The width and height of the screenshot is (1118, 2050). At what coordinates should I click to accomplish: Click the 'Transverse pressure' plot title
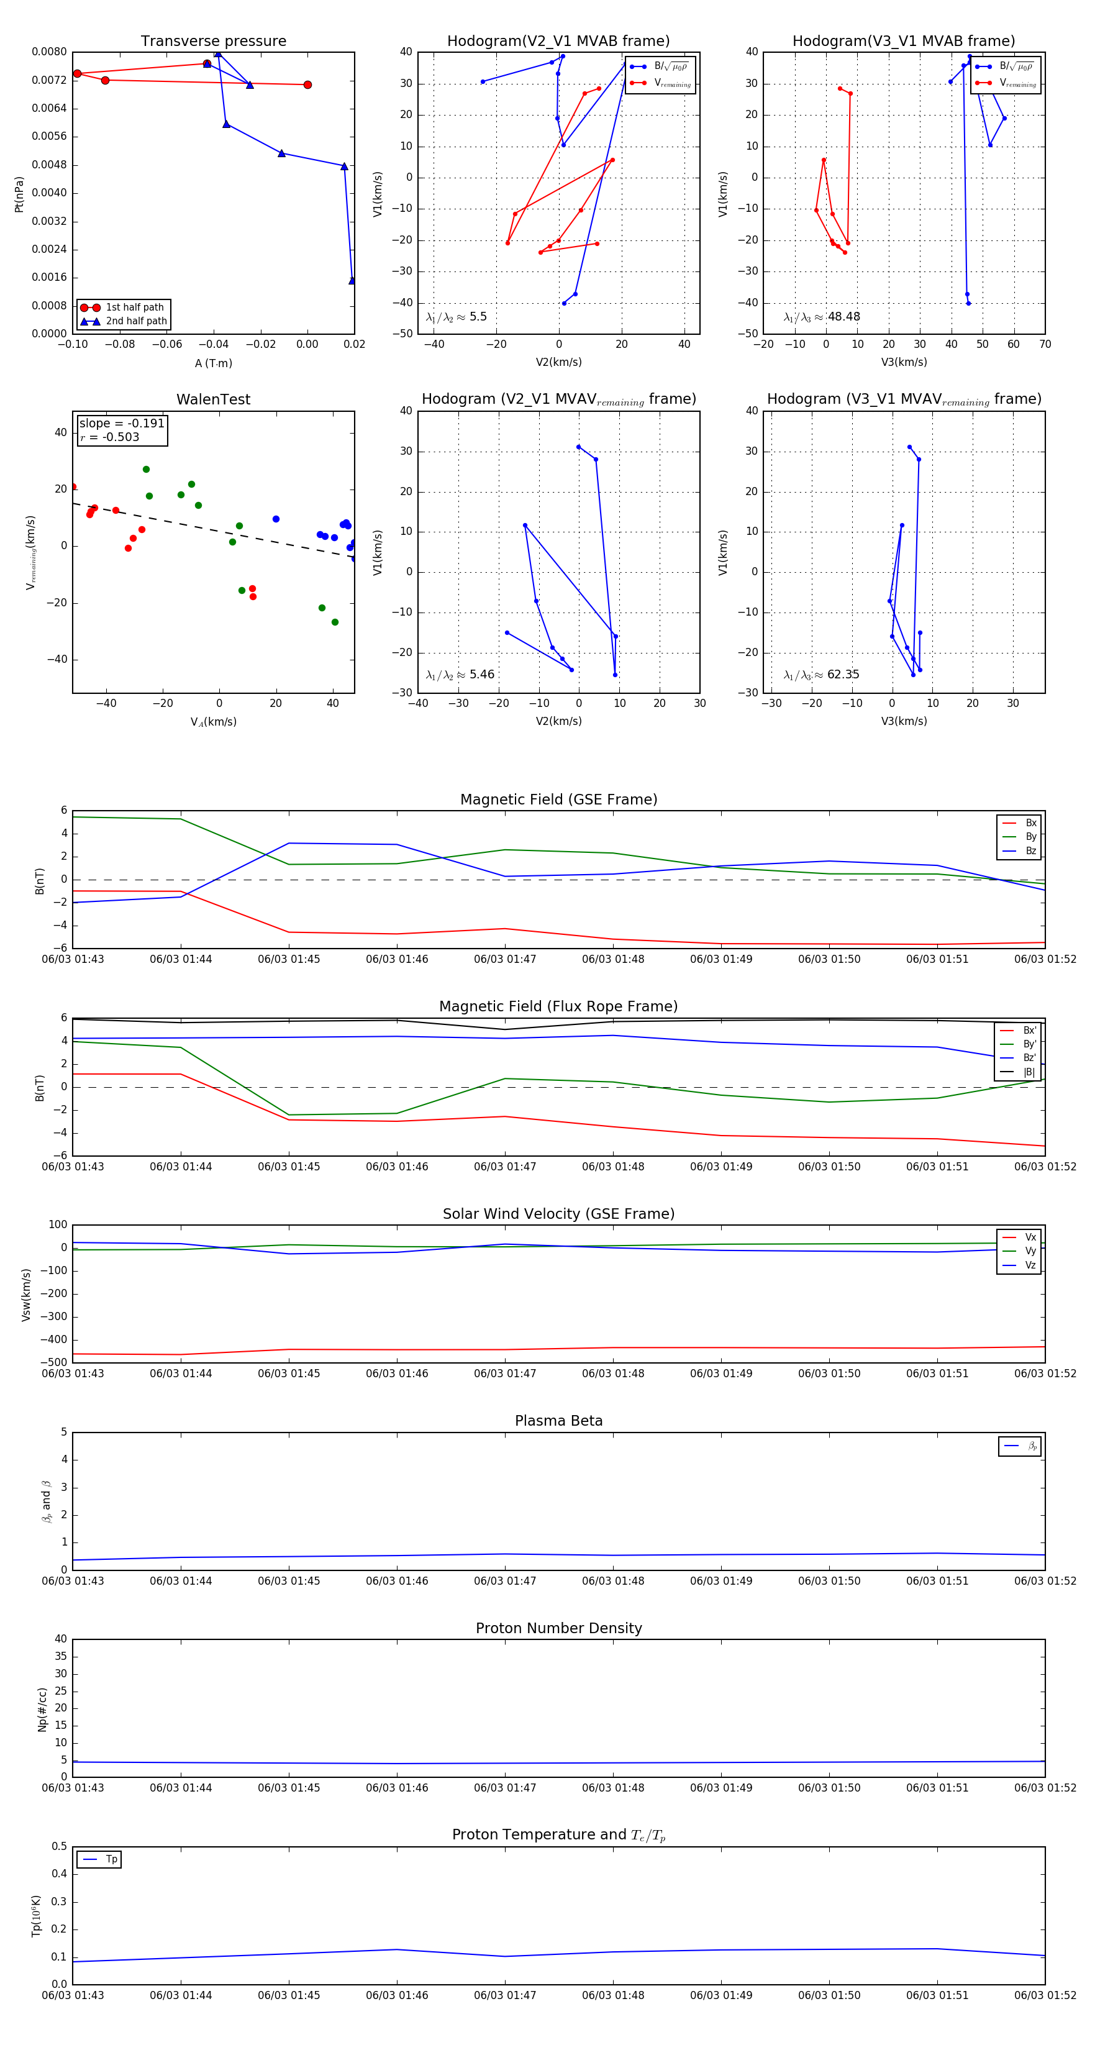point(213,42)
